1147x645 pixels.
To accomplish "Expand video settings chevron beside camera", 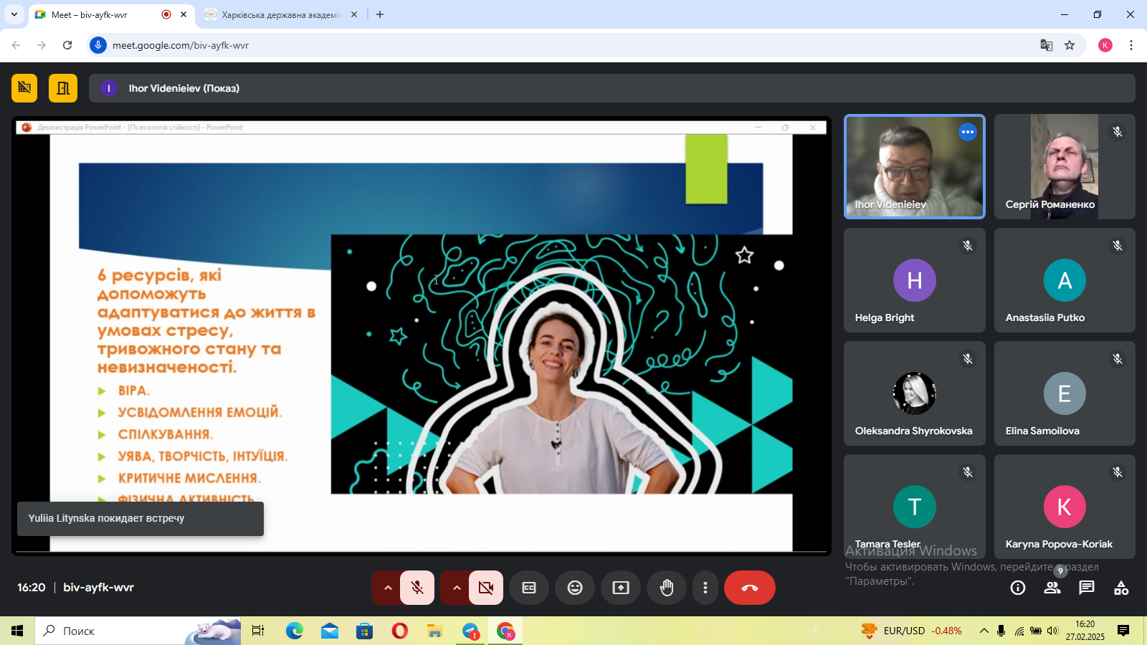I will [x=456, y=588].
